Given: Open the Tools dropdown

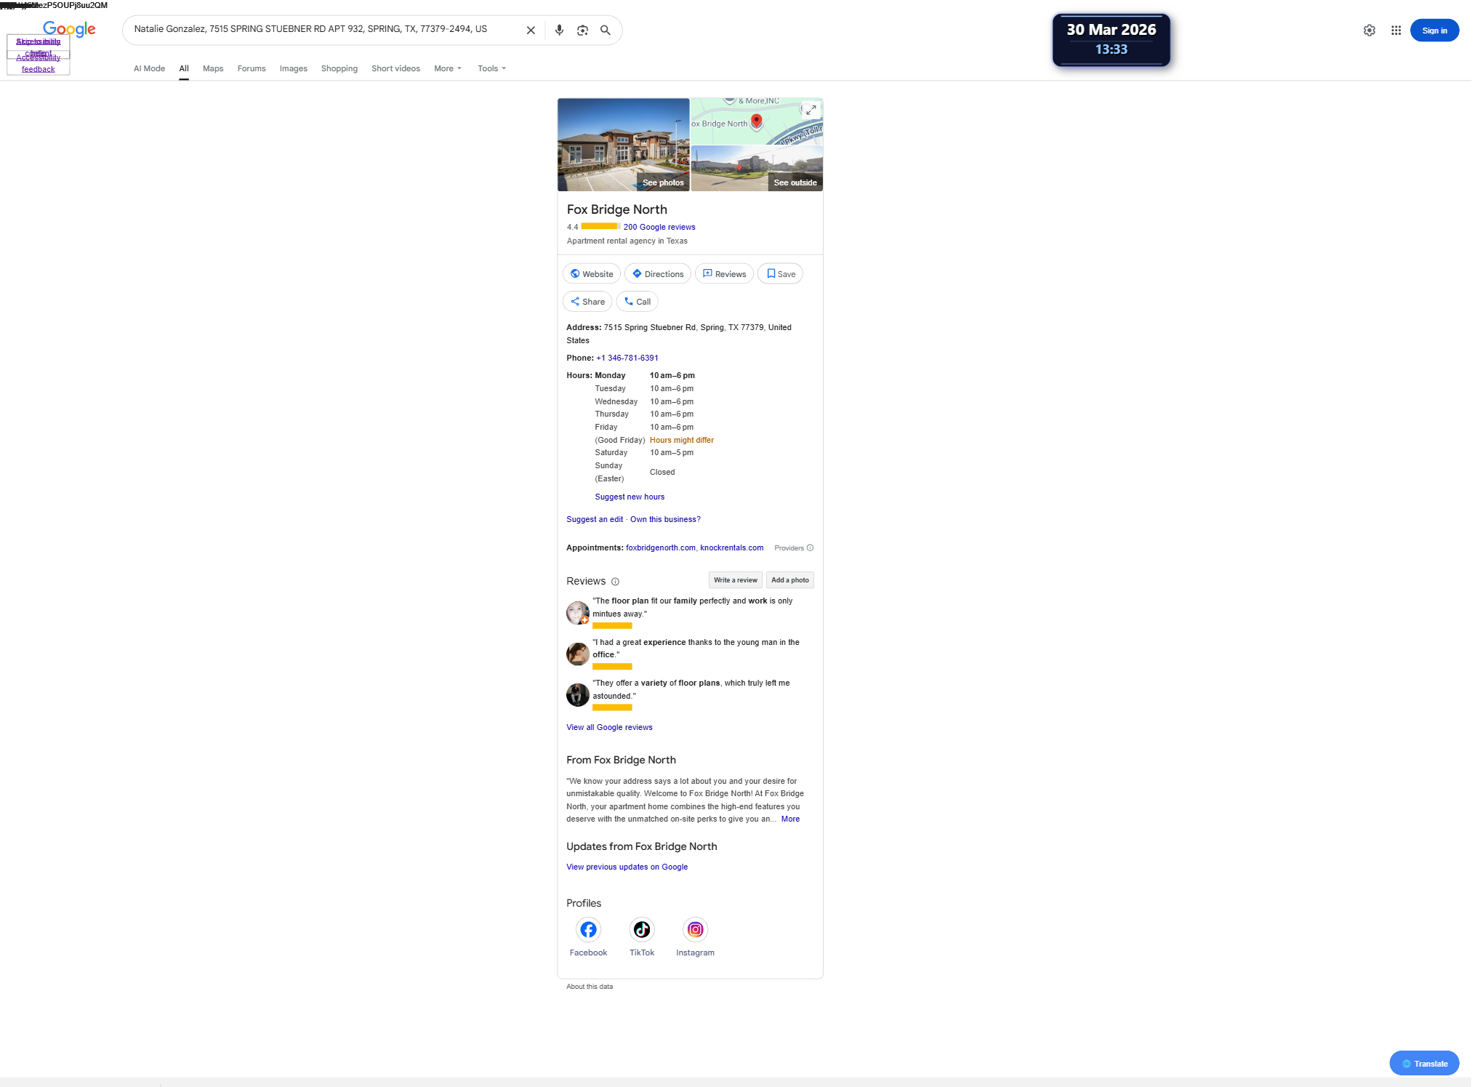Looking at the screenshot, I should (x=491, y=68).
